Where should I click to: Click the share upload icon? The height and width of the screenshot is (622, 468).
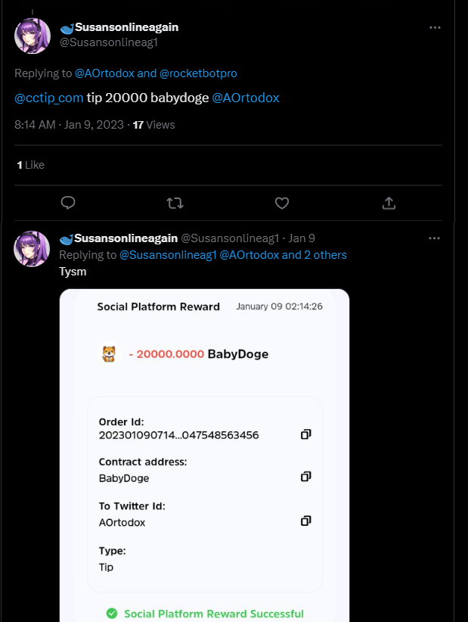(389, 203)
